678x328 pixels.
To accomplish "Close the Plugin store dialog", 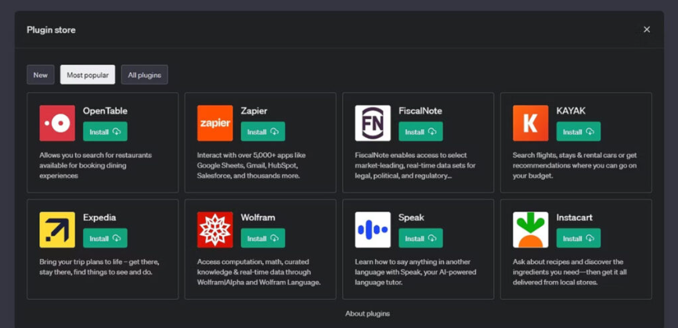I will click(x=647, y=30).
